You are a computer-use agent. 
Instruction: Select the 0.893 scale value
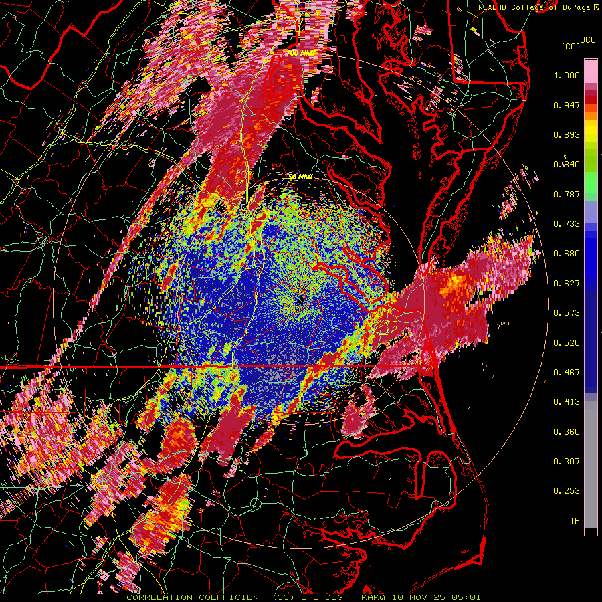tap(567, 134)
